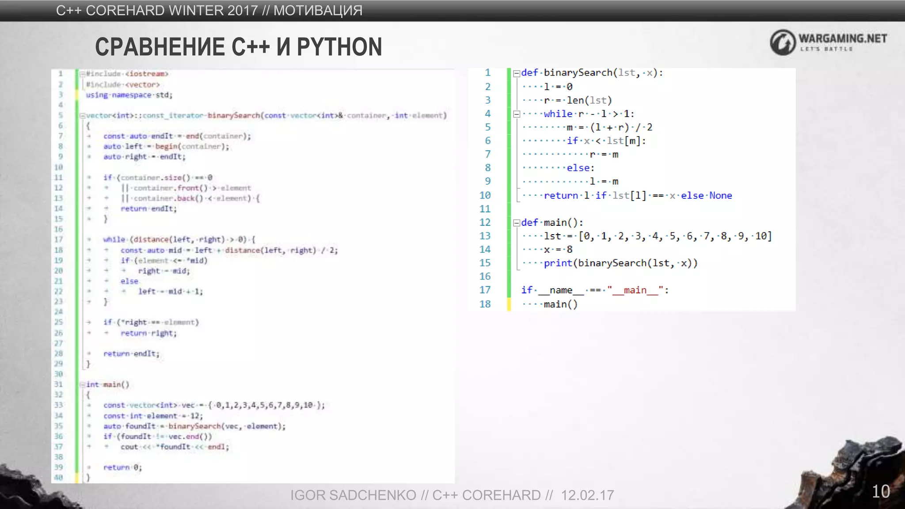The height and width of the screenshot is (509, 905).
Task: Click C++ line 'auto foundIt = binarySearch(vec, element);'
Action: pos(194,426)
